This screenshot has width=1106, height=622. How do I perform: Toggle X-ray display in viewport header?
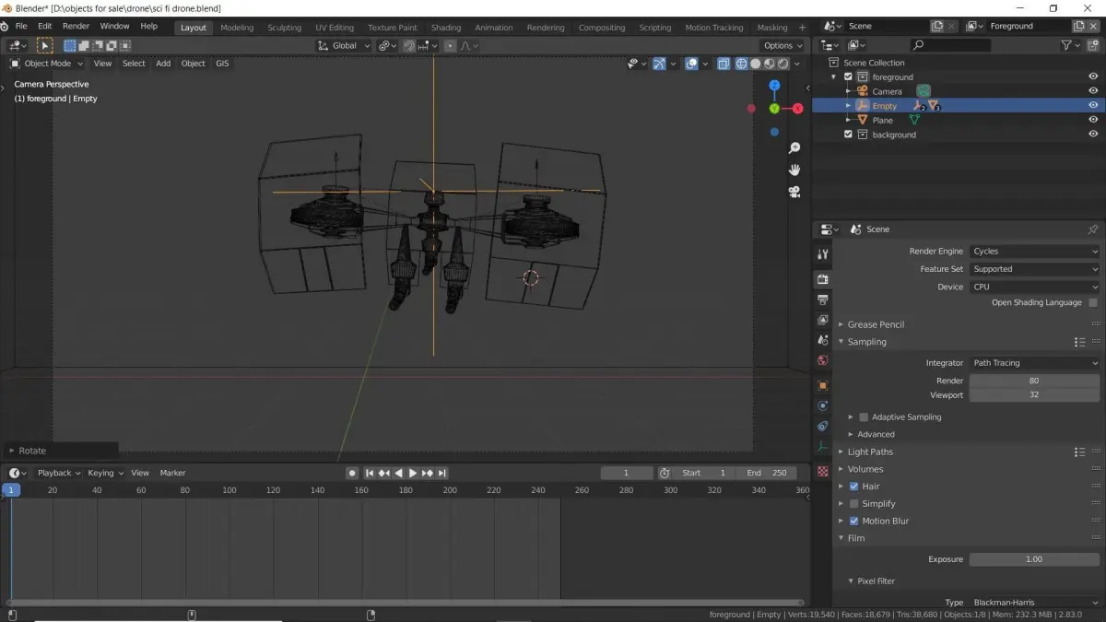(724, 64)
